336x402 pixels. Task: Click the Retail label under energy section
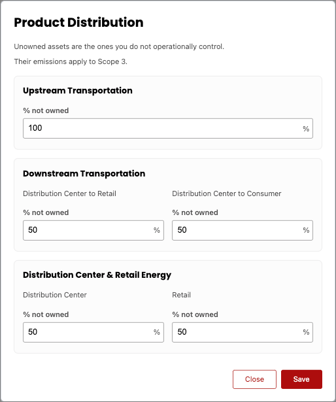click(x=181, y=295)
